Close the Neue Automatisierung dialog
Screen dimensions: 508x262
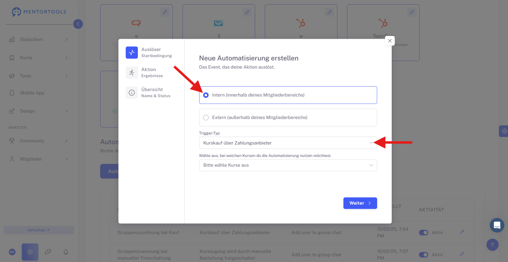[390, 41]
